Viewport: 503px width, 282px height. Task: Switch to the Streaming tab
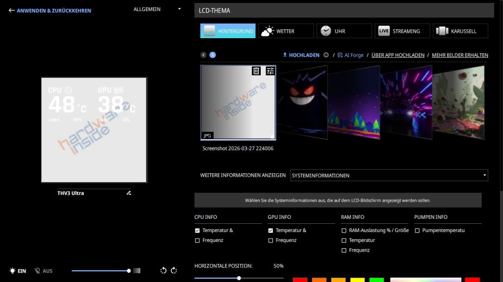(x=402, y=31)
